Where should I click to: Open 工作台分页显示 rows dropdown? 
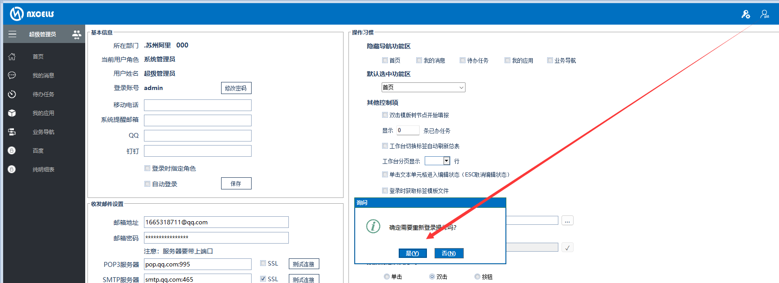446,161
